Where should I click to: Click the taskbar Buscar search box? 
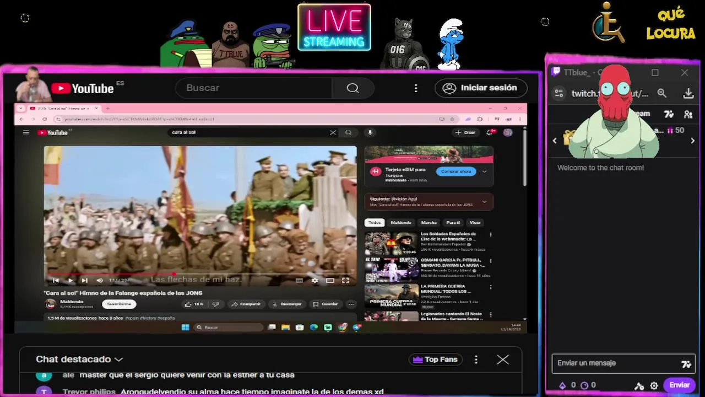(228, 328)
